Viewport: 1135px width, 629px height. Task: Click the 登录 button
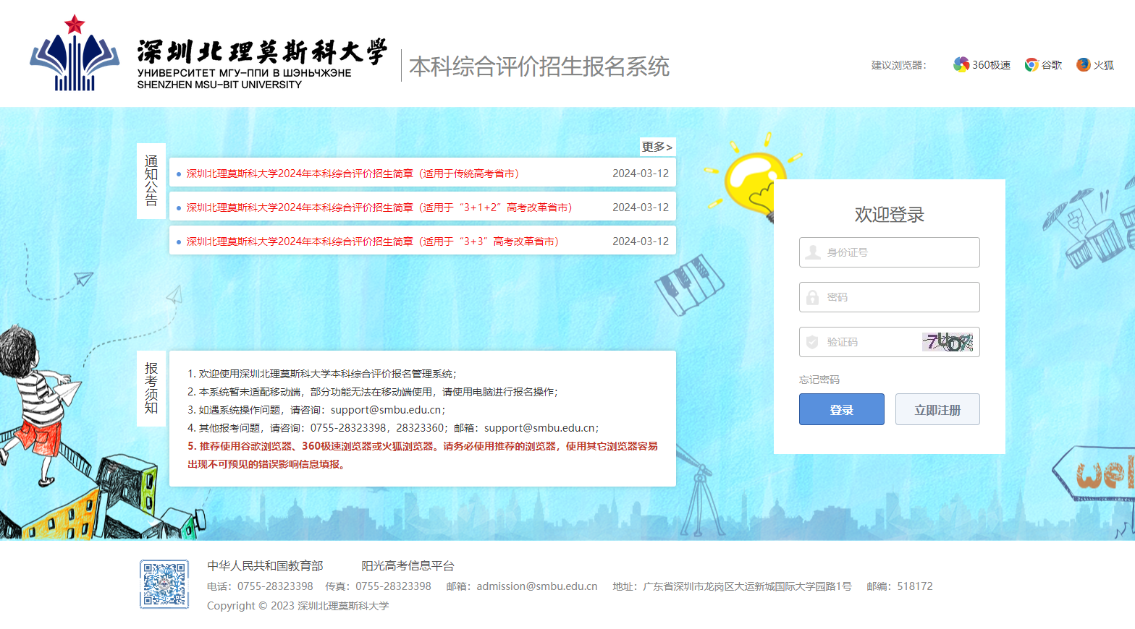(x=841, y=409)
